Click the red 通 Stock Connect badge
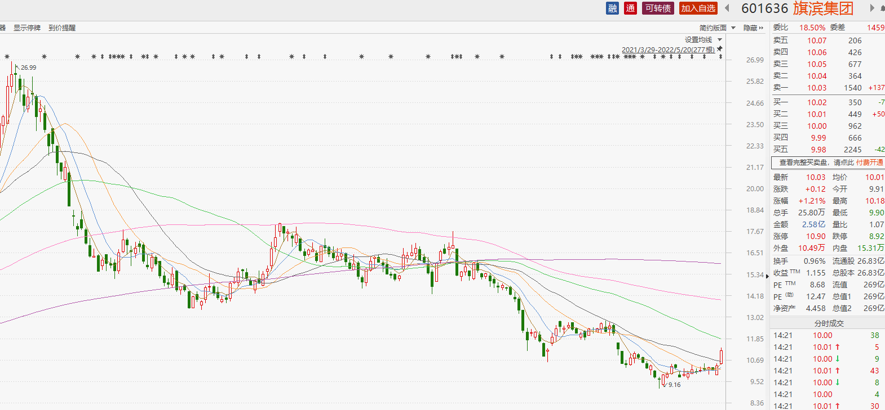Viewport: 885px width, 410px height. [x=630, y=8]
